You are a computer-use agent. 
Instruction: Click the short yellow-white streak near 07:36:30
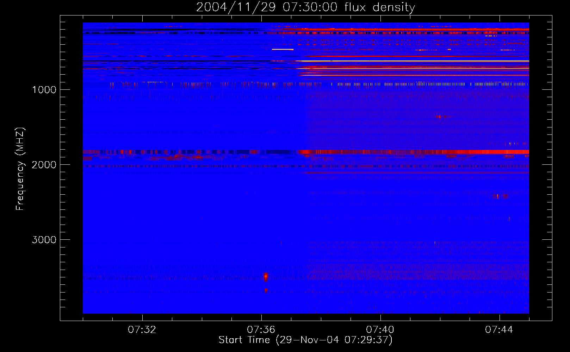tap(283, 50)
